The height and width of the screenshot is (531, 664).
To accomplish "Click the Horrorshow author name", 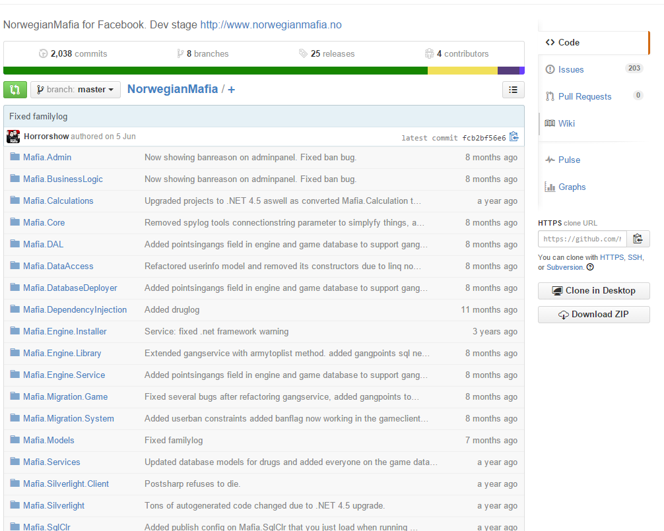I will (46, 137).
